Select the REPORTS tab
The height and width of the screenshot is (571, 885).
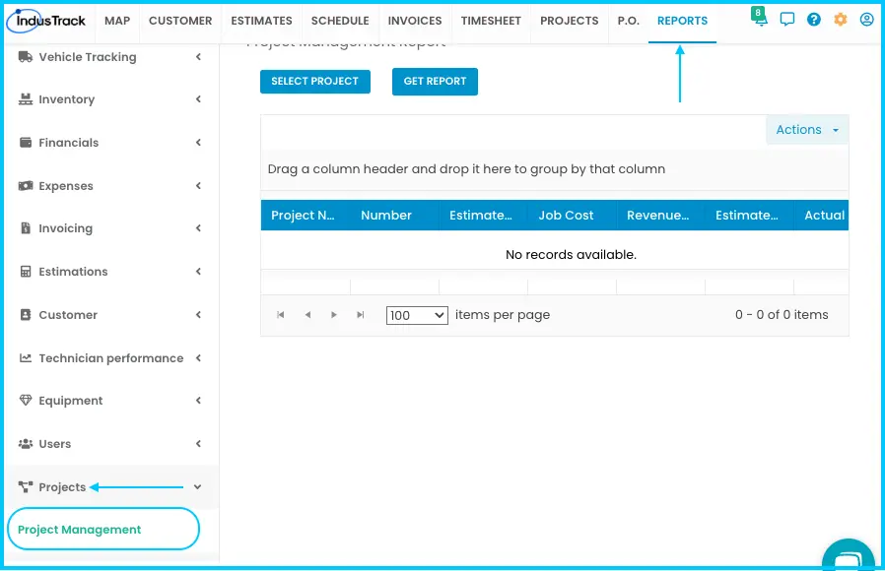click(682, 21)
